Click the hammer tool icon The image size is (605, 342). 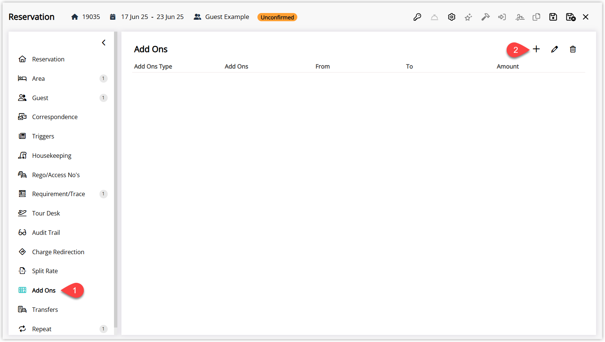point(485,17)
